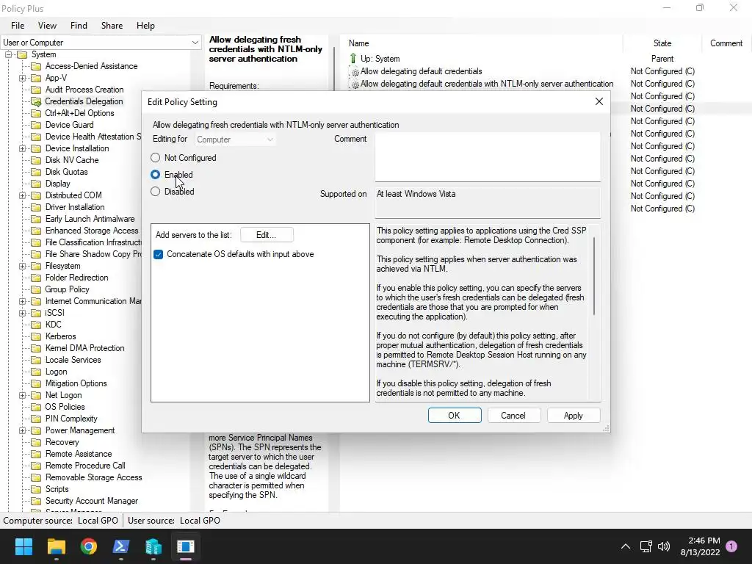Expand the Distributed COM node
This screenshot has width=752, height=564.
coord(23,195)
